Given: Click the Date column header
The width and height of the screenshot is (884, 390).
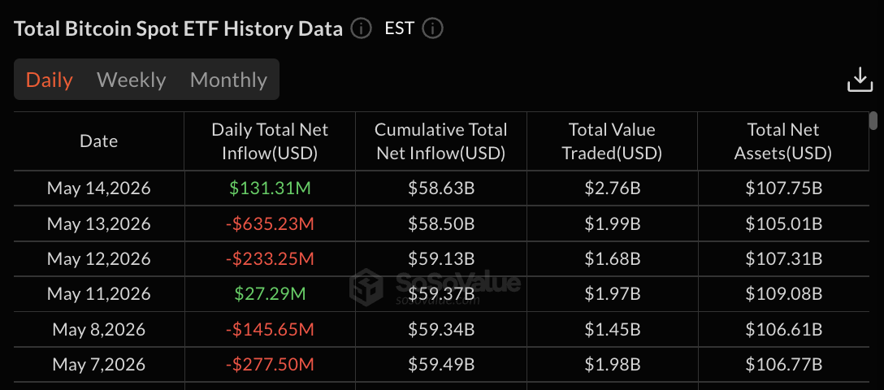Looking at the screenshot, I should (99, 141).
